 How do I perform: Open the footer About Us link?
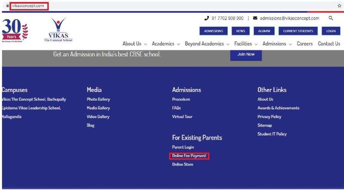tap(265, 99)
